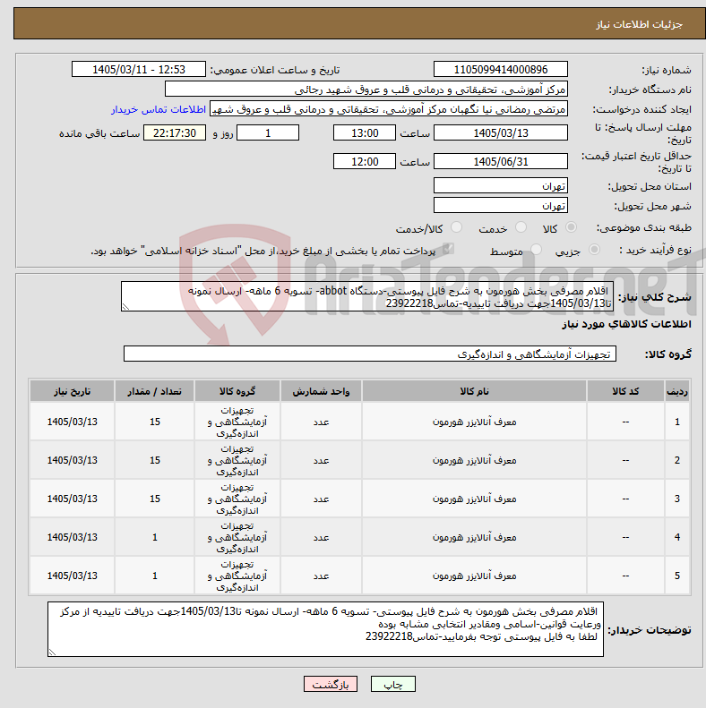The width and height of the screenshot is (706, 708).
Task: Select the کالا/خدمت radio button
Action: coord(457,227)
